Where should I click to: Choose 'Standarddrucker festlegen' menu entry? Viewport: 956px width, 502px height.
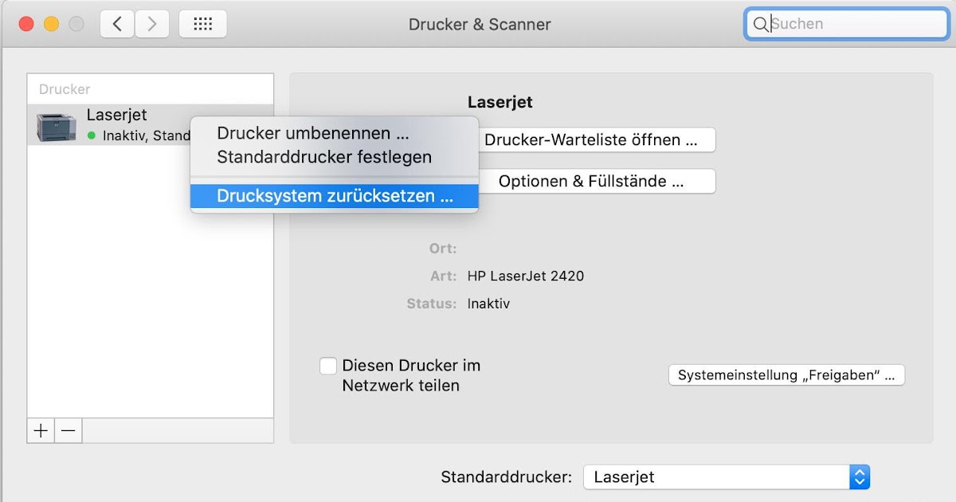(324, 157)
